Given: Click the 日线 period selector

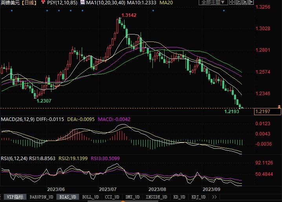Looking at the screenshot, I should tap(28, 3).
